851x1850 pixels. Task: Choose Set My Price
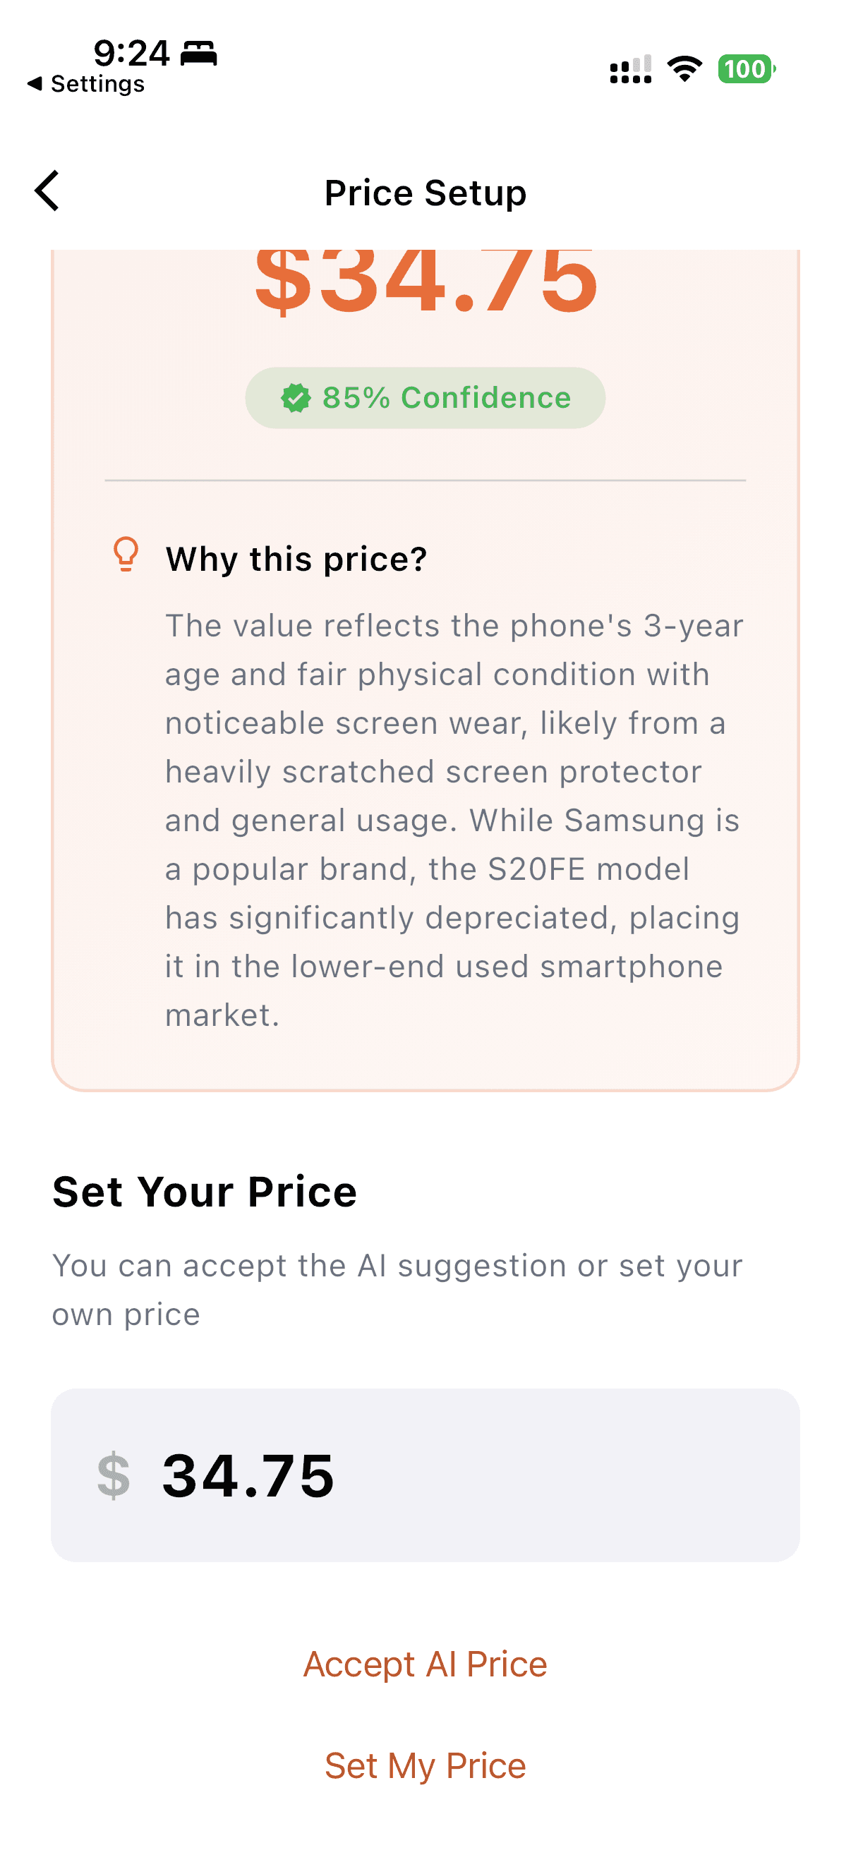point(425,1766)
